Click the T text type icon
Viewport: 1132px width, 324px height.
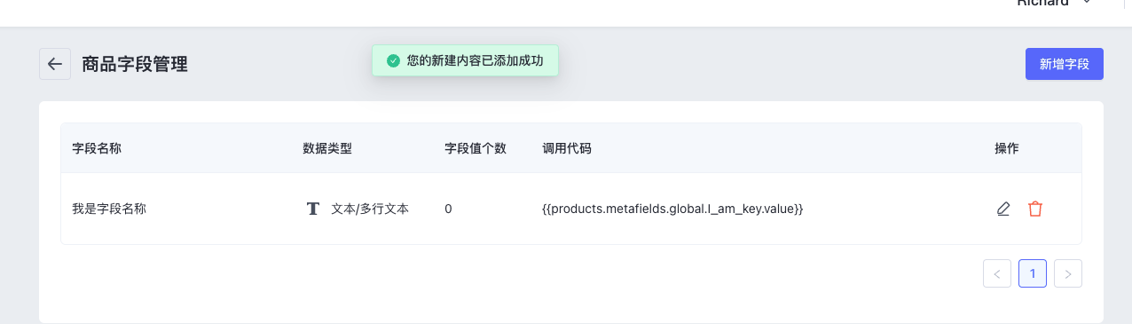312,209
